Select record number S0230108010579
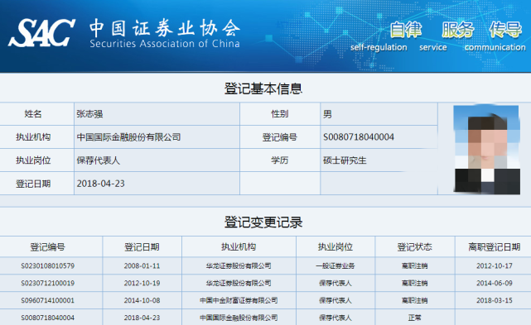The image size is (531, 325). click(x=48, y=265)
